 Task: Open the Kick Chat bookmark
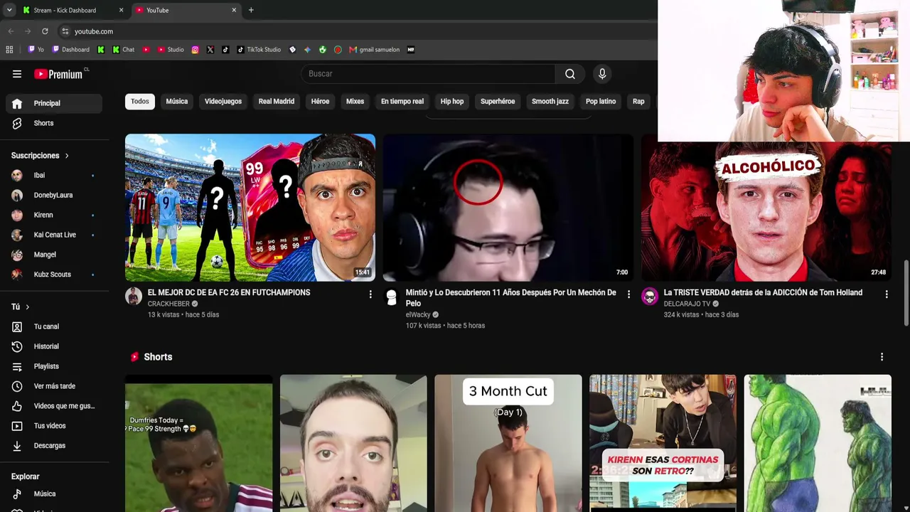pos(123,50)
